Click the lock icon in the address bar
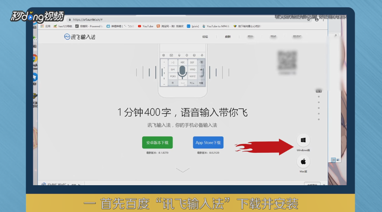382x212 pixels. tap(70, 19)
